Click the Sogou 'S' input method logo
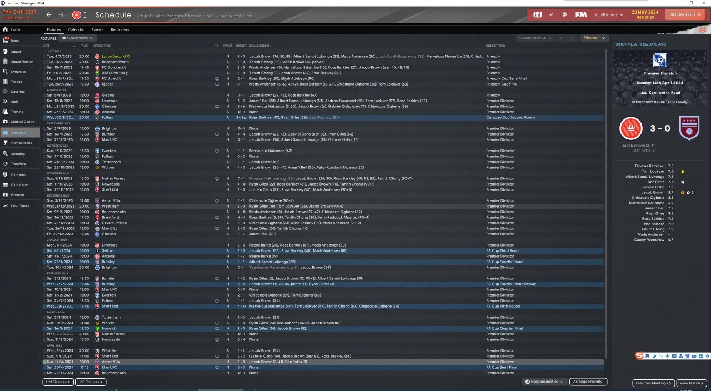 (x=640, y=355)
